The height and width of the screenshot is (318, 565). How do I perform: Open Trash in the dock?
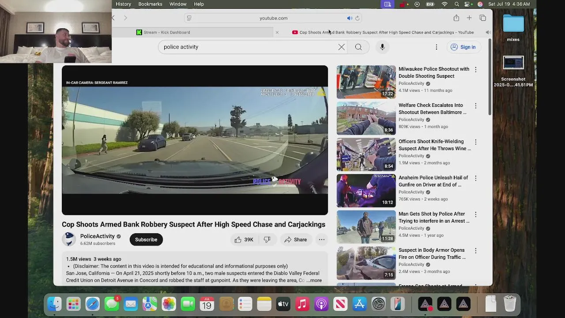point(510,304)
